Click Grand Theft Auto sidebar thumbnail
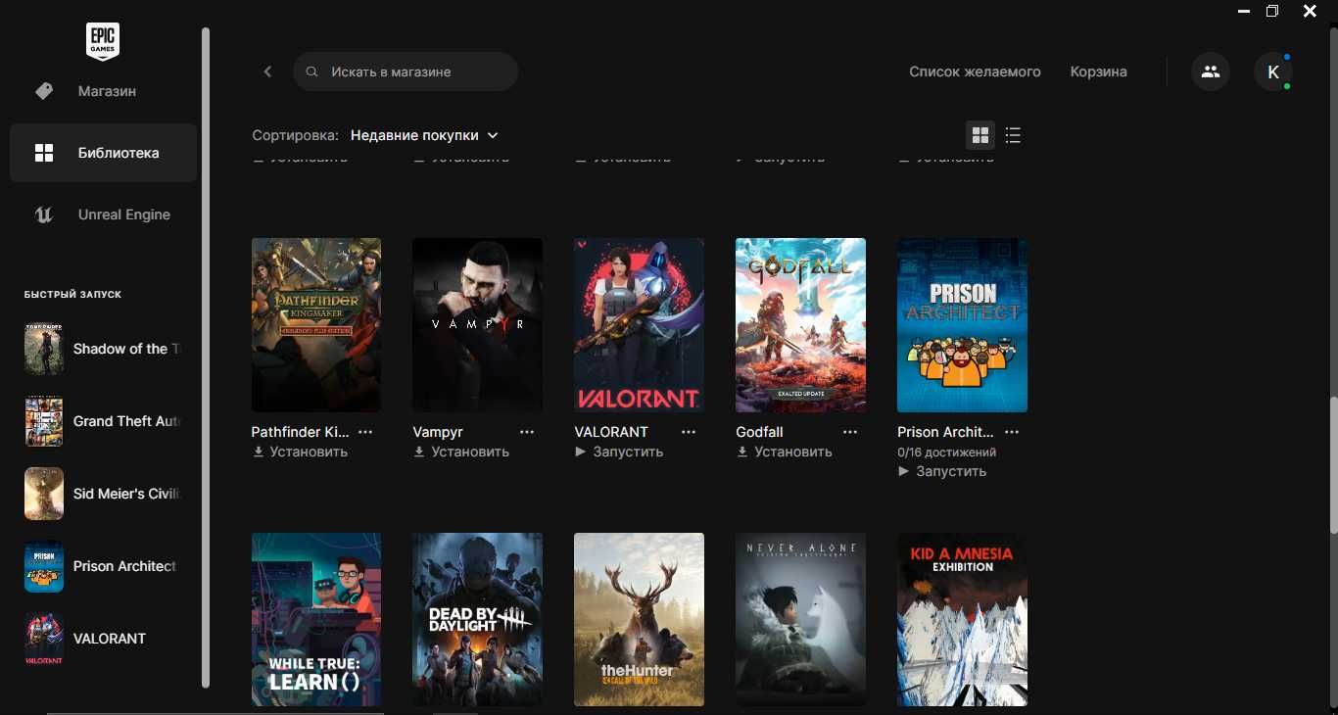 pyautogui.click(x=44, y=421)
